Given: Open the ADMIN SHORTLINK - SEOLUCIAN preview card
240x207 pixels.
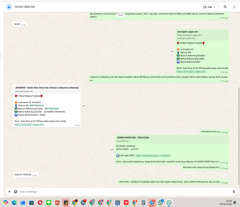Looking at the screenshot, I should [172, 139].
